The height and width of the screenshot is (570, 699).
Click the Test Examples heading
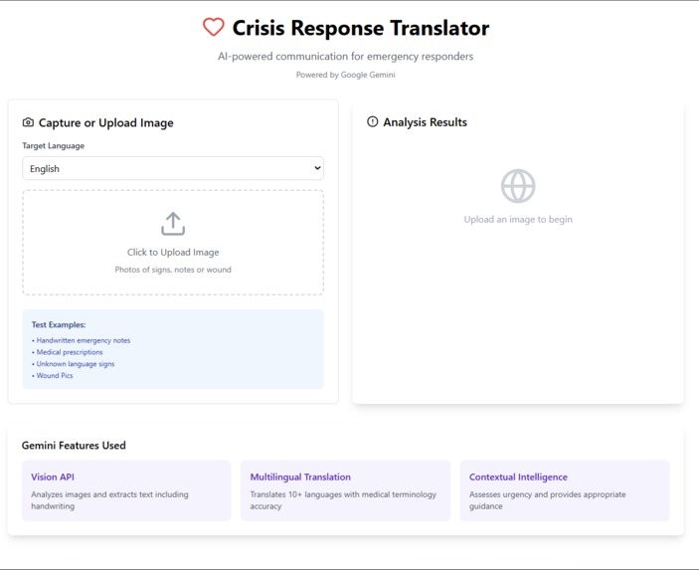[59, 324]
